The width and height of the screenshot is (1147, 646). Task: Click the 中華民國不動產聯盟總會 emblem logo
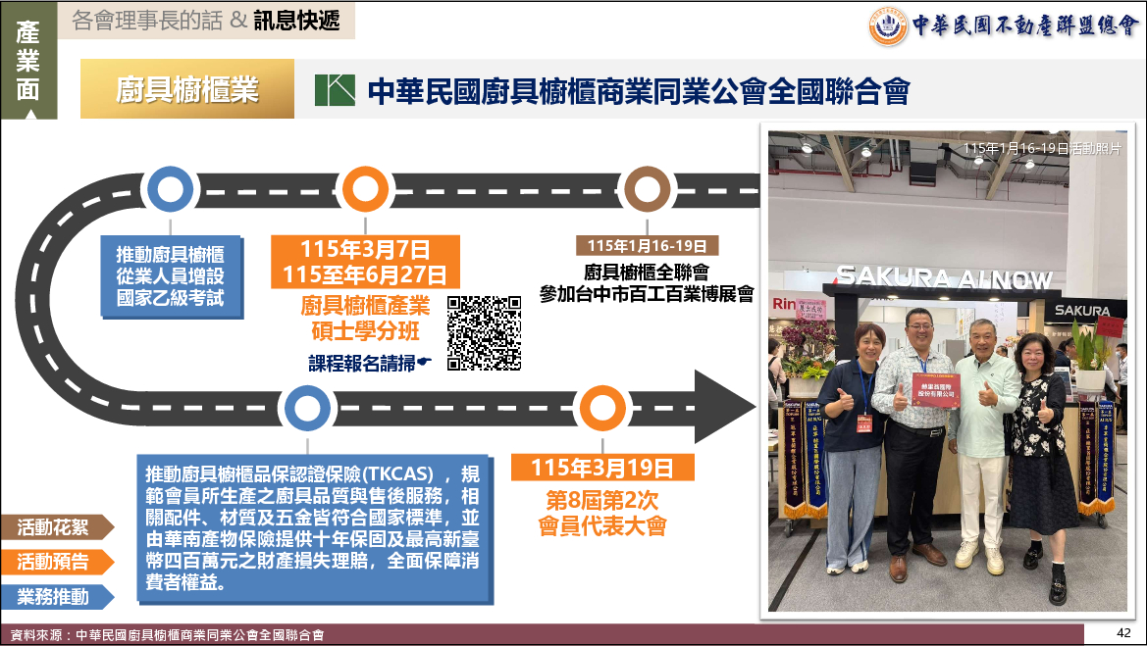pyautogui.click(x=888, y=25)
